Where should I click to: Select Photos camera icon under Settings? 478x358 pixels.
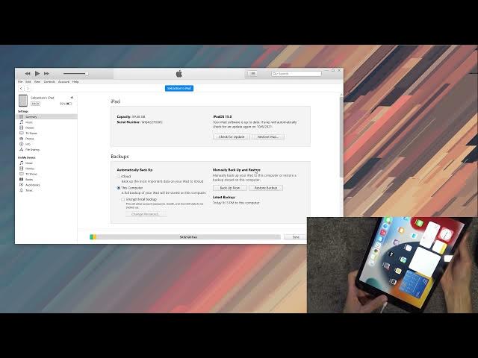click(x=22, y=139)
